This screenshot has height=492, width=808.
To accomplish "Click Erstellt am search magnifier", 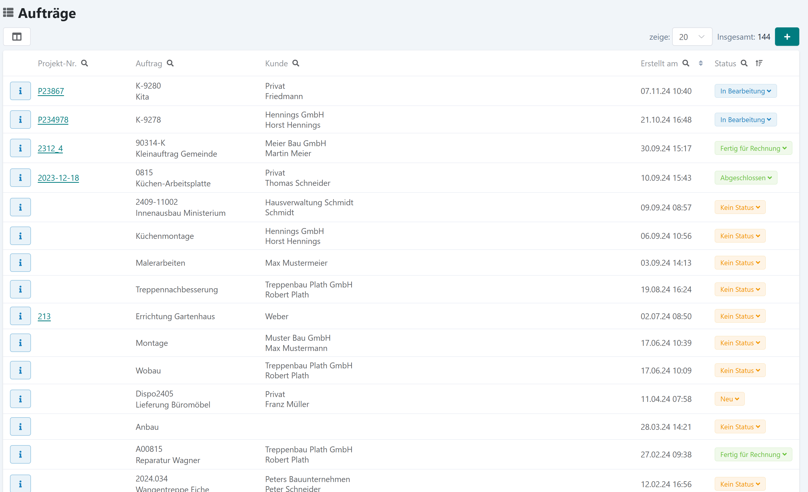I will pyautogui.click(x=686, y=63).
